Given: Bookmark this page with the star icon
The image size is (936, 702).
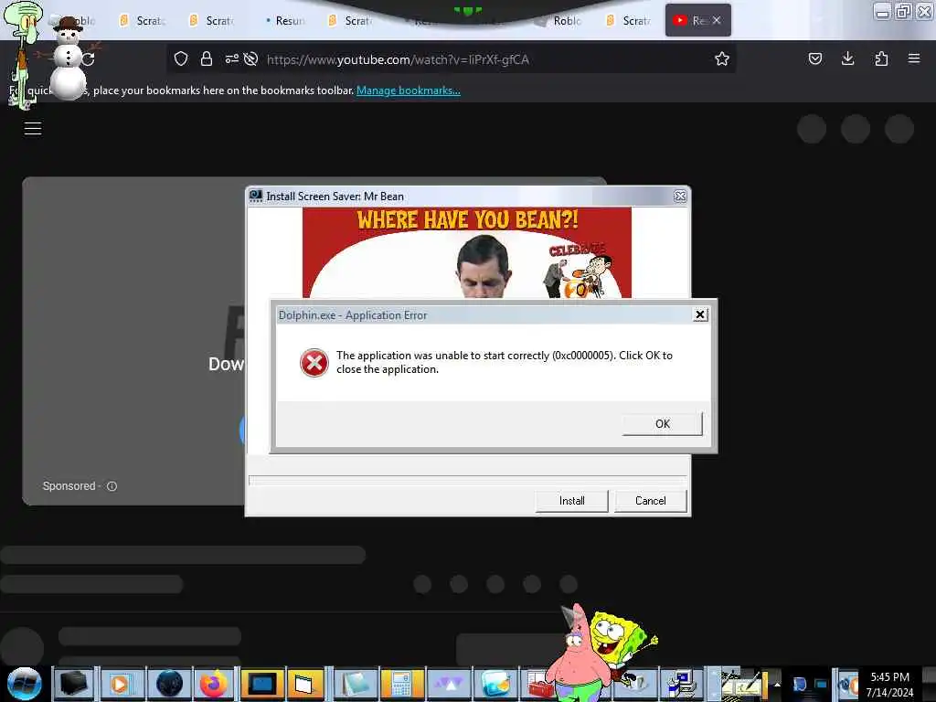Looking at the screenshot, I should point(722,58).
